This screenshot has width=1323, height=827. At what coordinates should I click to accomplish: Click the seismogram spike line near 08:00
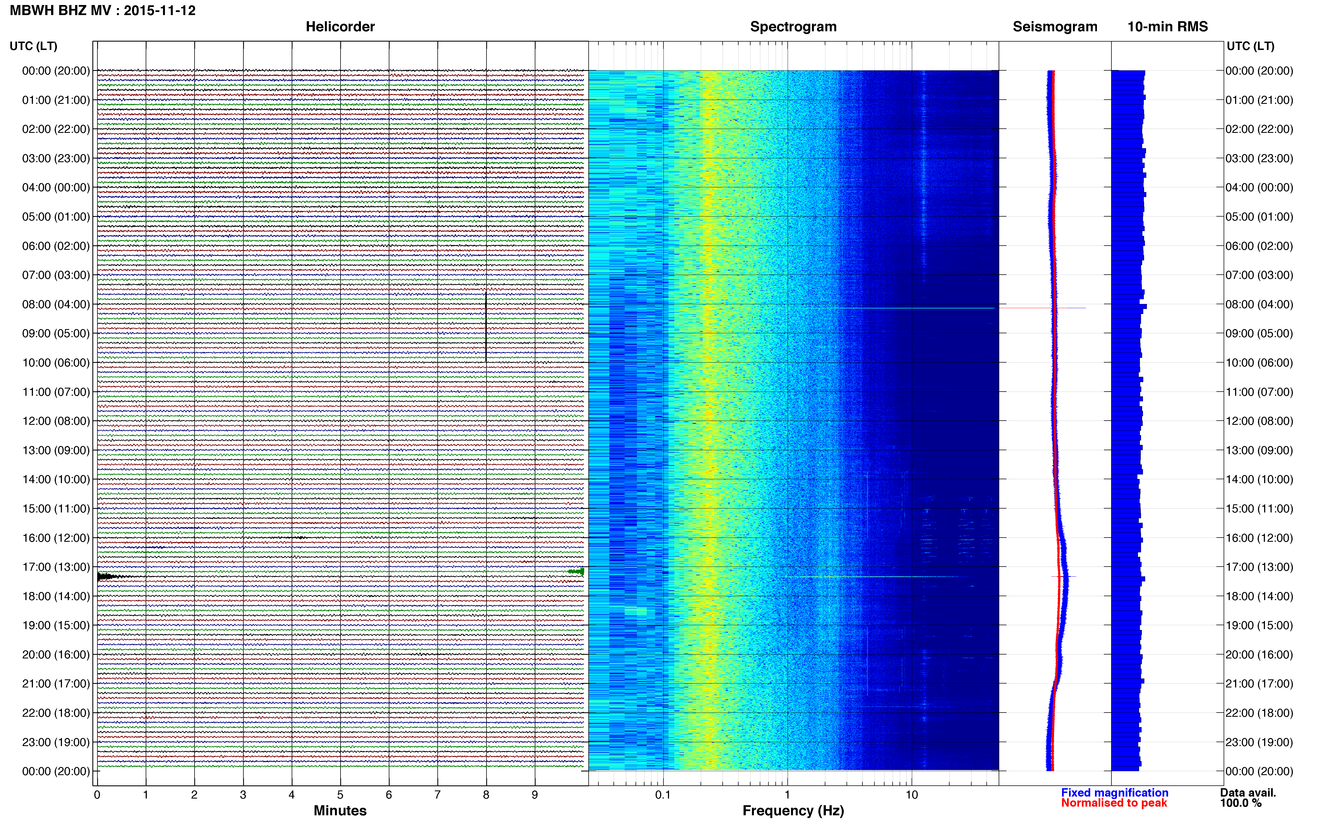click(1042, 308)
